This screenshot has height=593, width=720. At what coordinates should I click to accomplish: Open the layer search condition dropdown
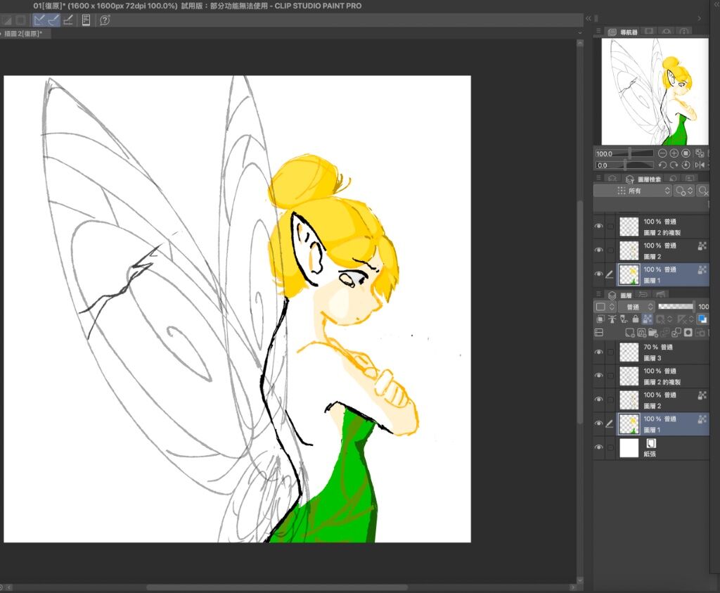(x=684, y=191)
